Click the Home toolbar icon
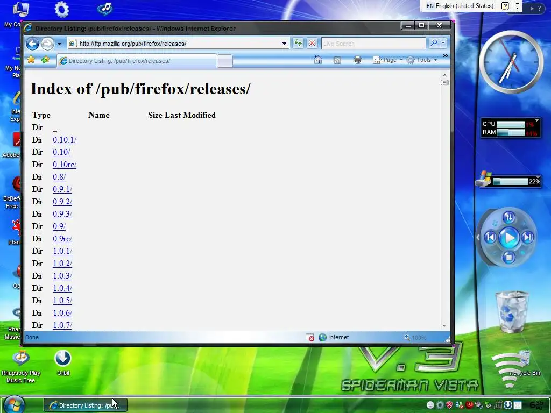Image resolution: width=551 pixels, height=413 pixels. (317, 60)
